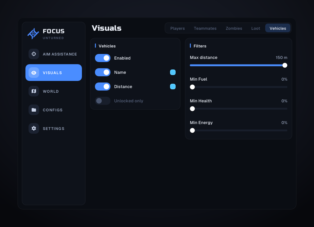The image size is (314, 227).
Task: Switch to the Teammates tab
Action: tap(205, 28)
